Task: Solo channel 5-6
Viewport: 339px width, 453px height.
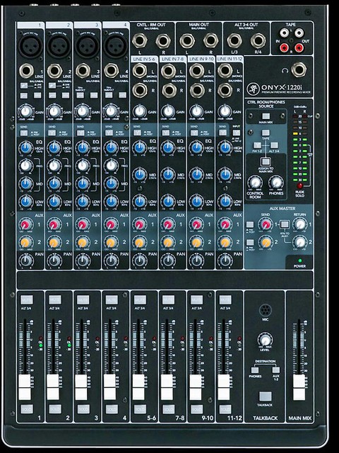Action: pos(140,409)
